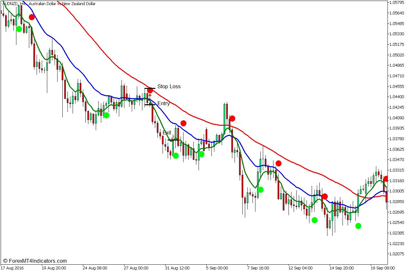Click the Stop Loss text label
410x272 pixels.
[x=169, y=87]
